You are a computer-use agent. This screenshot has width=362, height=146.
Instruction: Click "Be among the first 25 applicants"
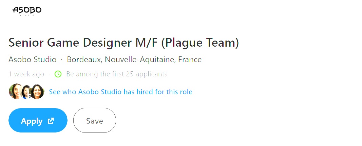click(x=117, y=74)
